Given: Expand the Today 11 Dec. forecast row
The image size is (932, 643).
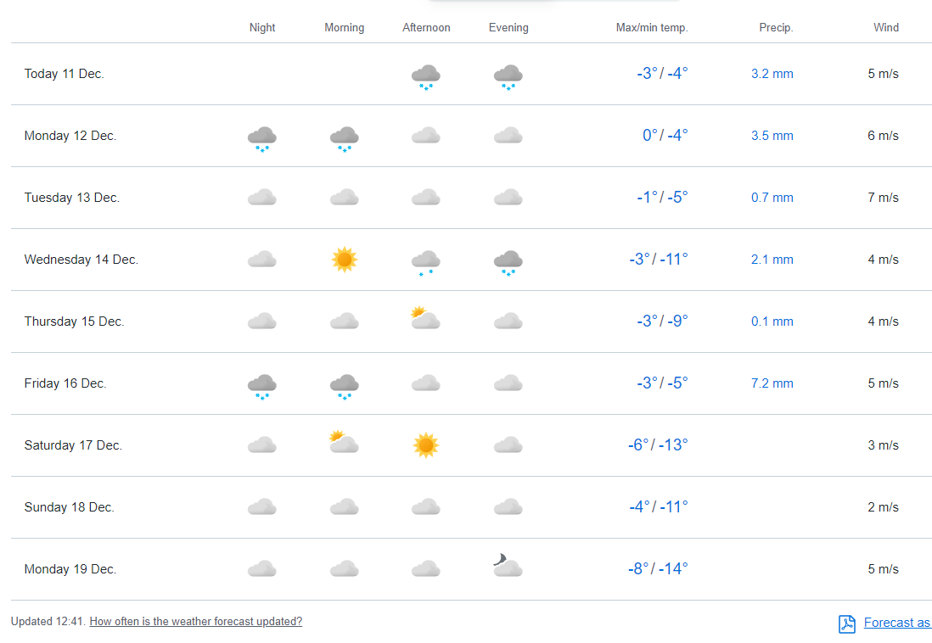Looking at the screenshot, I should tap(65, 74).
